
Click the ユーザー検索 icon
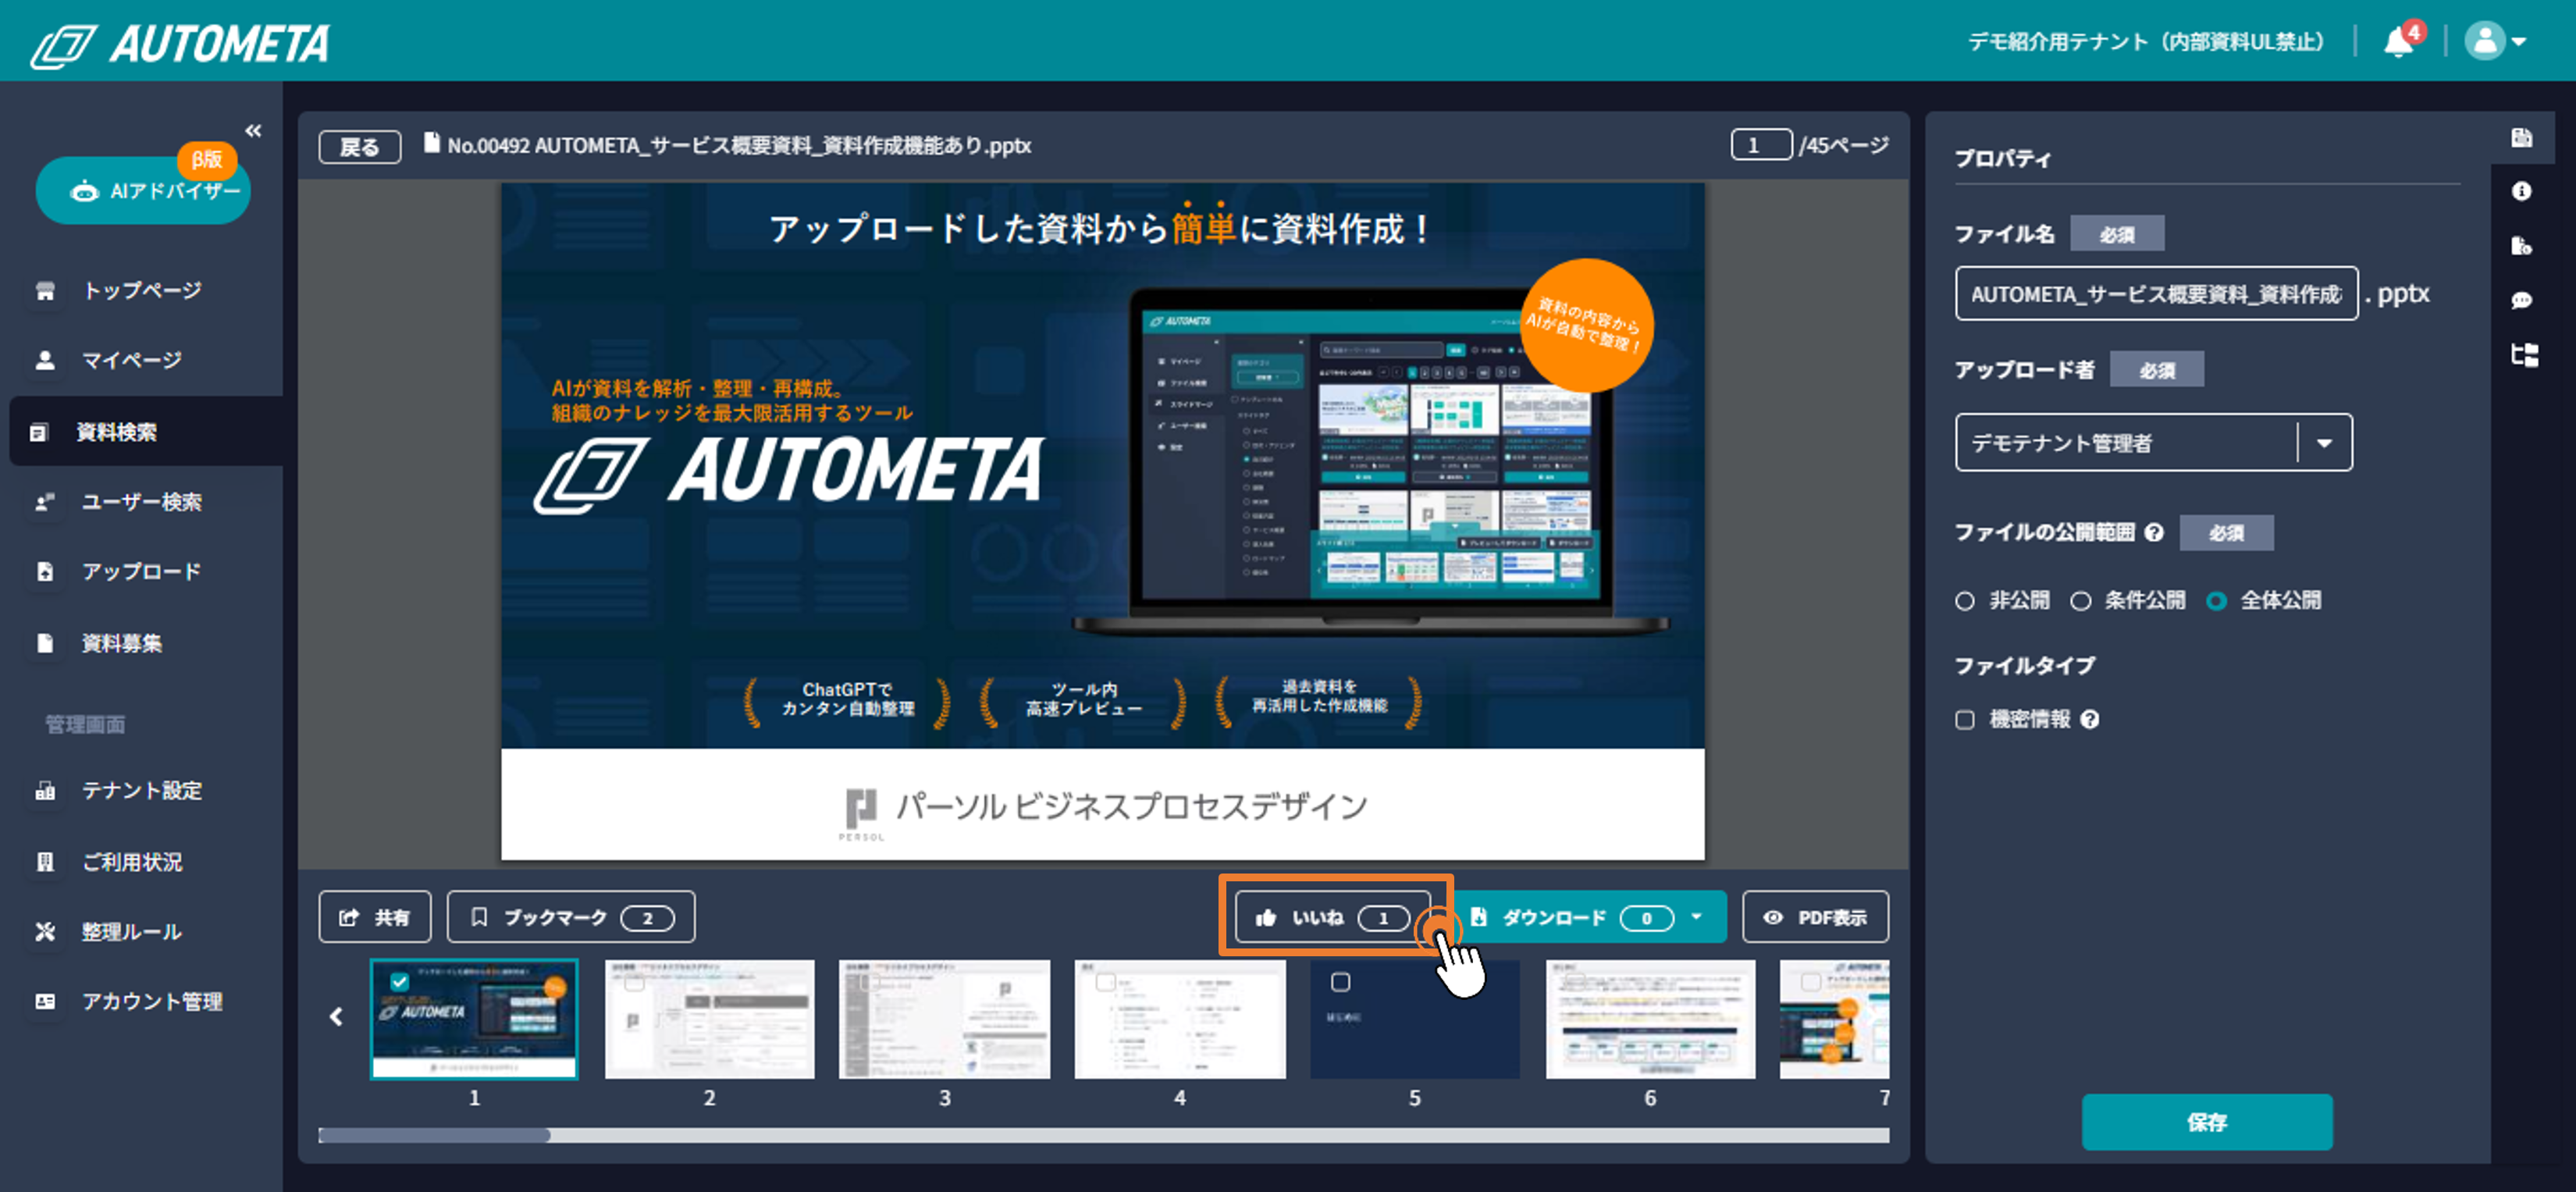pyautogui.click(x=45, y=502)
